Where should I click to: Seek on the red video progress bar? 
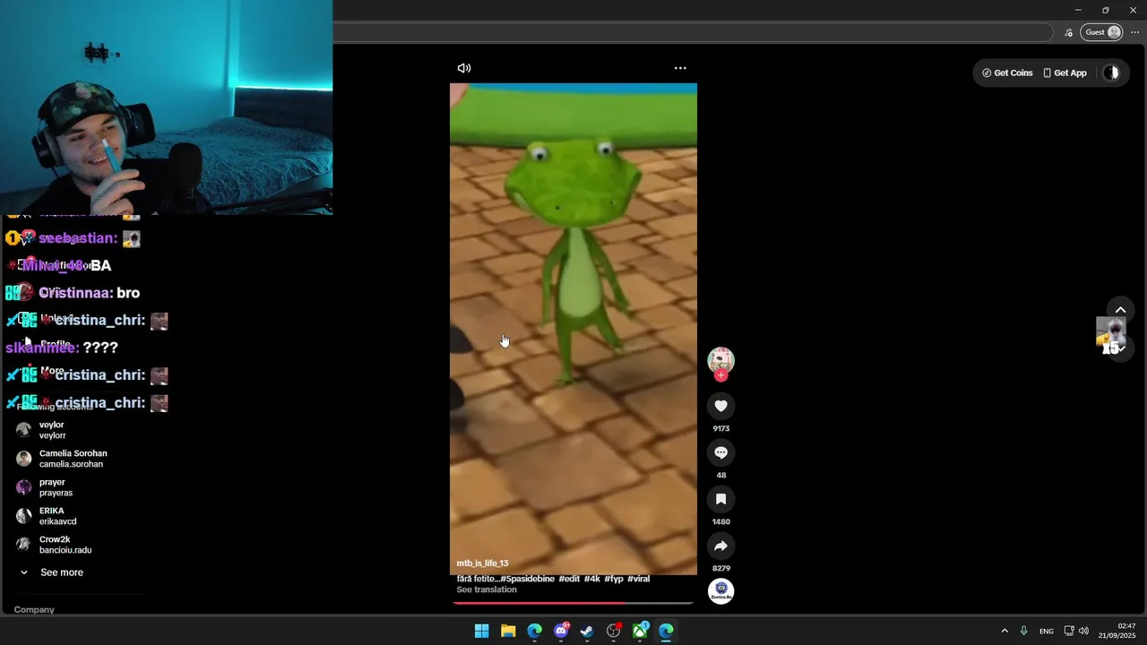point(573,603)
